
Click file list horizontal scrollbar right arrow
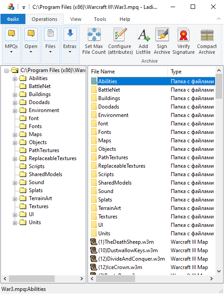pos(211,278)
